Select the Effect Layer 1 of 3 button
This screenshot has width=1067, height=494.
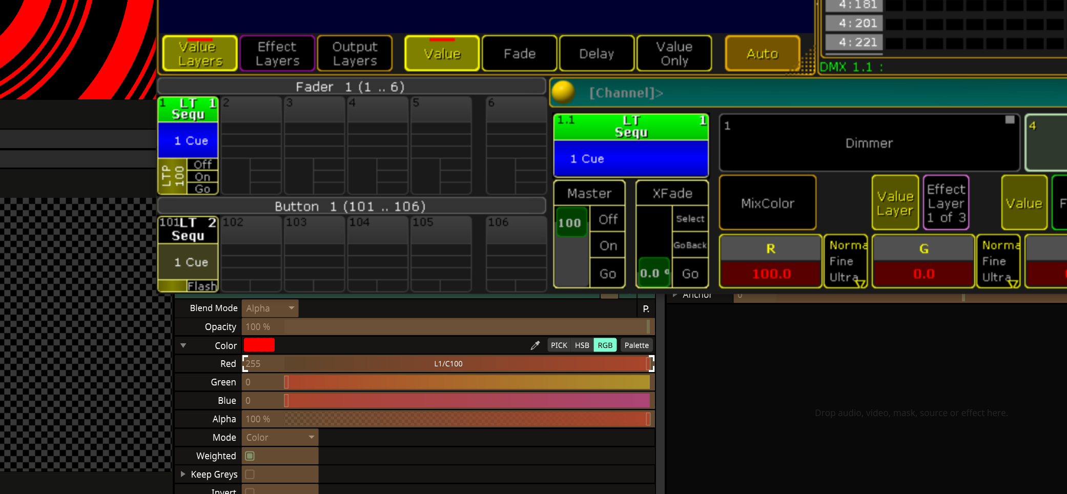click(946, 203)
